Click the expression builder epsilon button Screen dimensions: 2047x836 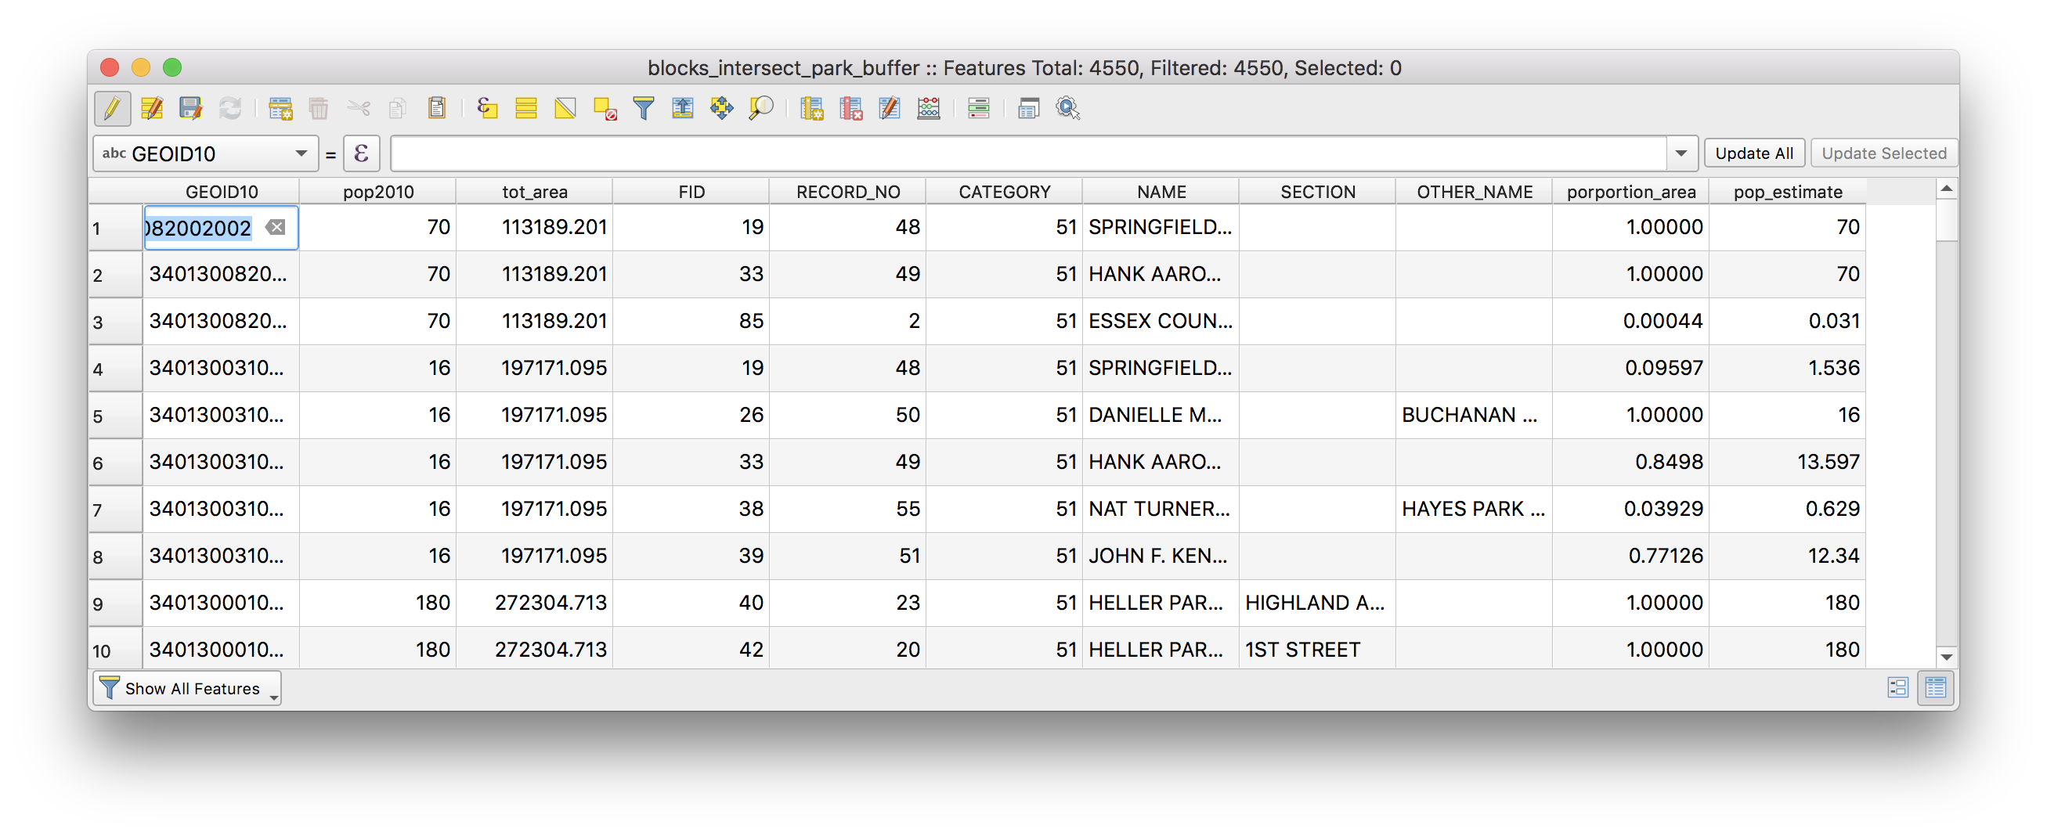[362, 154]
